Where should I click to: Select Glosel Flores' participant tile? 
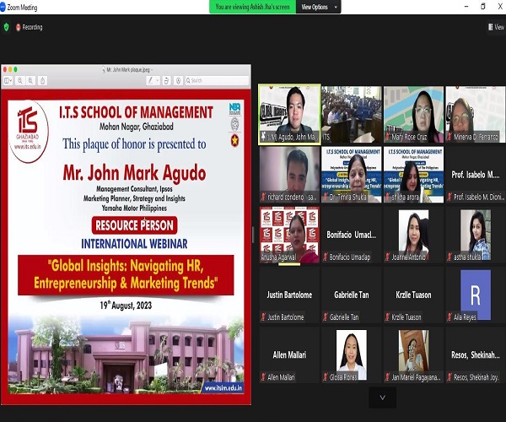352,354
